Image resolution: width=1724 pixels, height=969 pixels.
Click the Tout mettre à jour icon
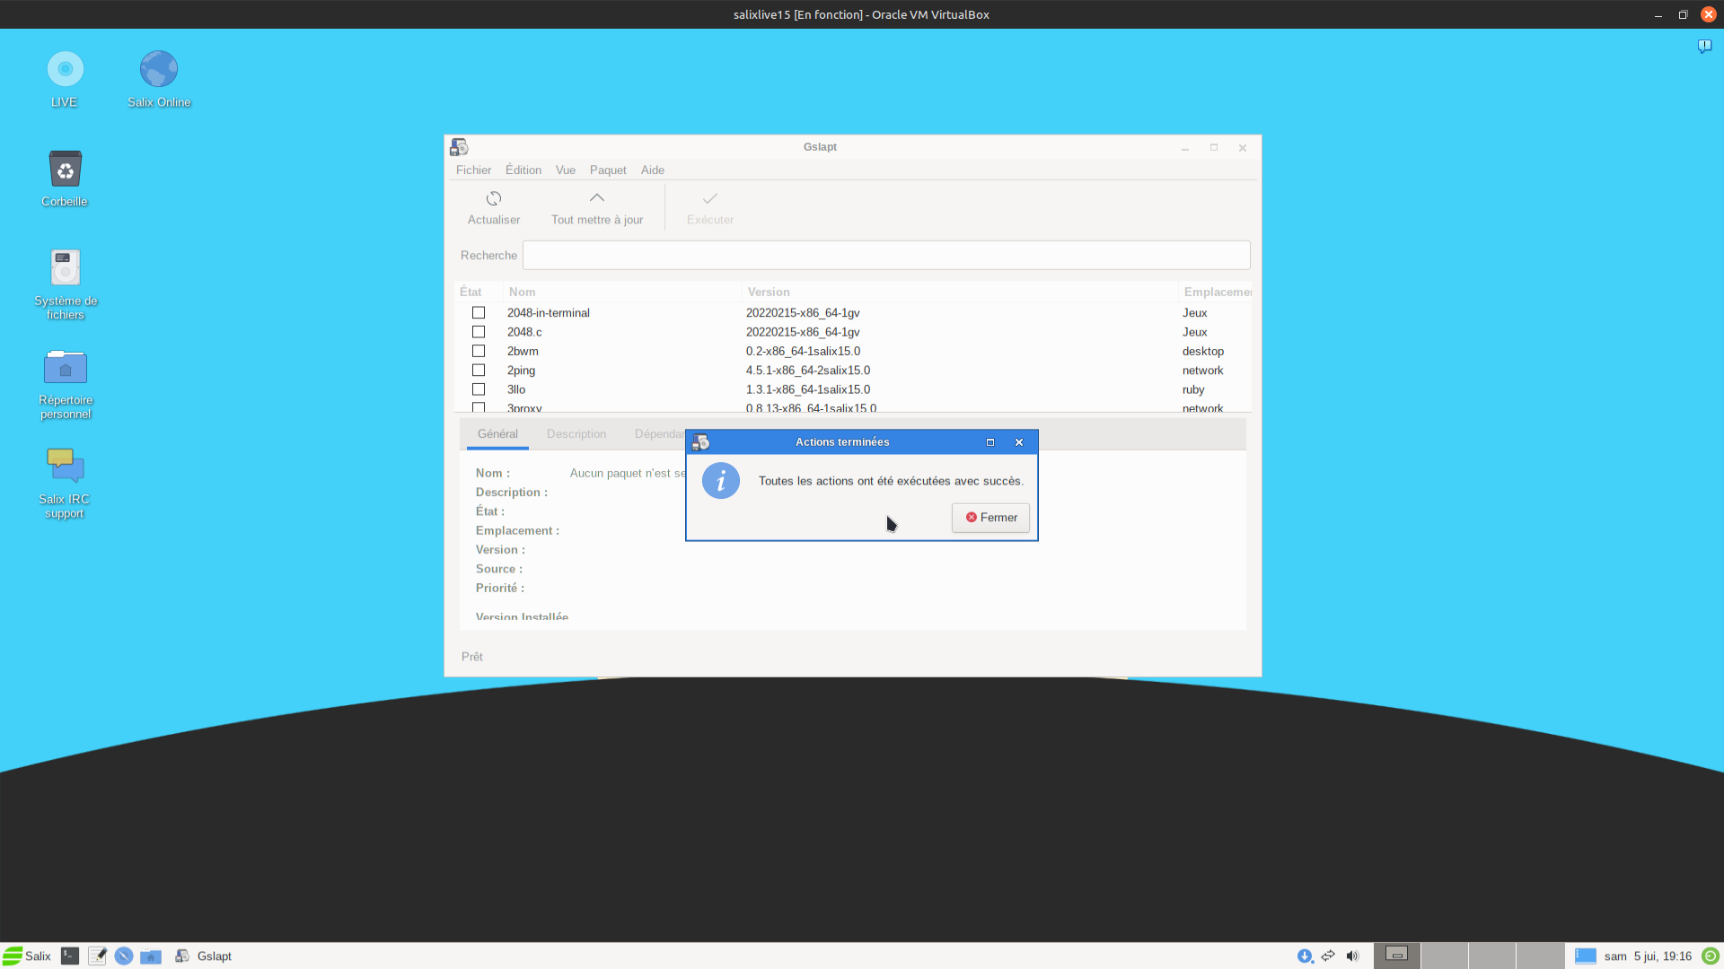tap(596, 198)
